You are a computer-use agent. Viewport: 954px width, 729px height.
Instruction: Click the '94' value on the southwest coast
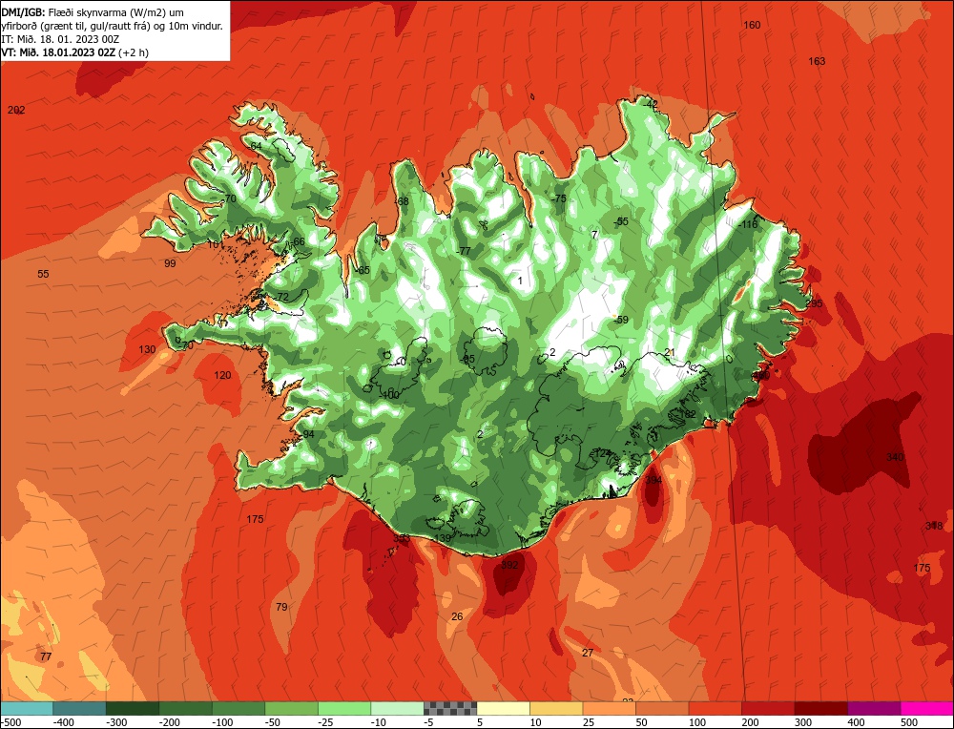pyautogui.click(x=309, y=434)
